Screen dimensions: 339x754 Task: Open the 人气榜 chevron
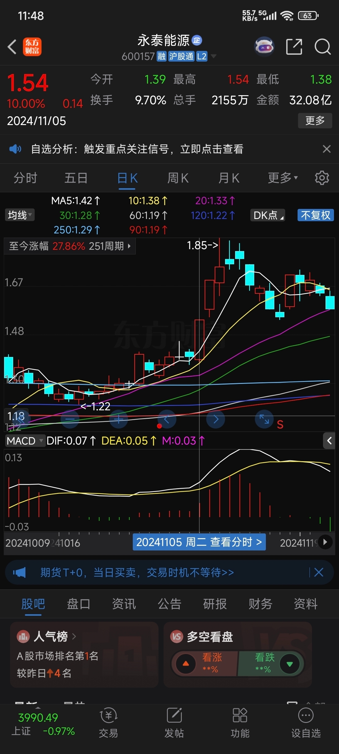pos(74,637)
